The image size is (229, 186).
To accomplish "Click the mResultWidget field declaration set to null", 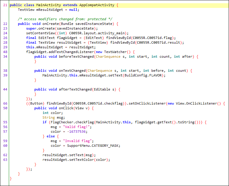I will 48,10.
